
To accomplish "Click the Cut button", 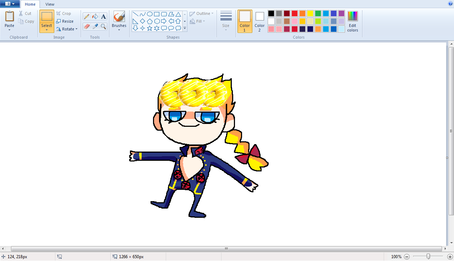I will click(x=25, y=13).
